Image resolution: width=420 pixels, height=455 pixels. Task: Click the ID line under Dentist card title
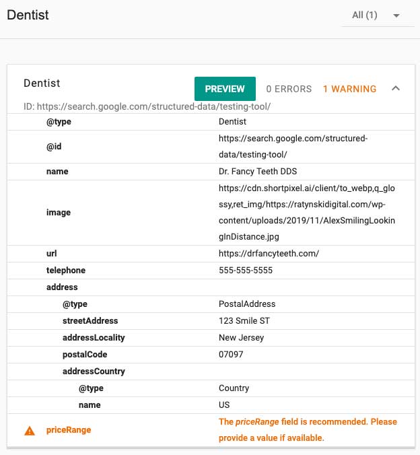[147, 106]
